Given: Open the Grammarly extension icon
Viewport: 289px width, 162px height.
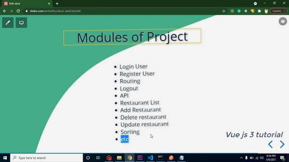Looking at the screenshot, I should click(x=239, y=11).
